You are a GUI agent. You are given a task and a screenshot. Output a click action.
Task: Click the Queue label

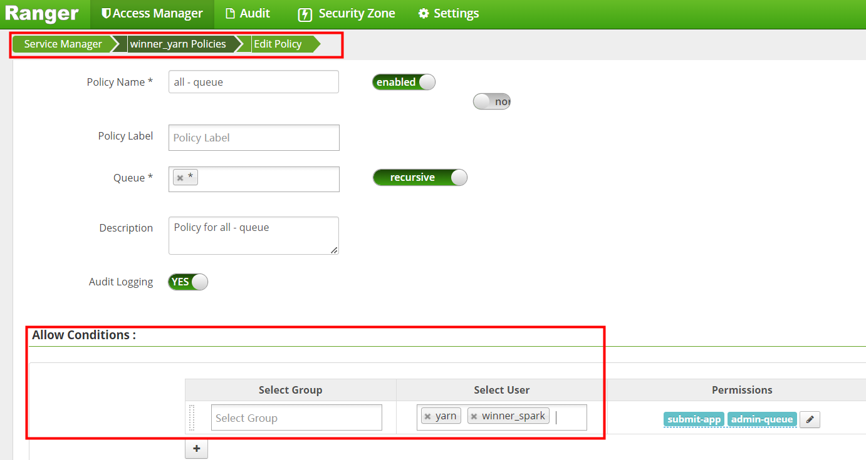133,178
